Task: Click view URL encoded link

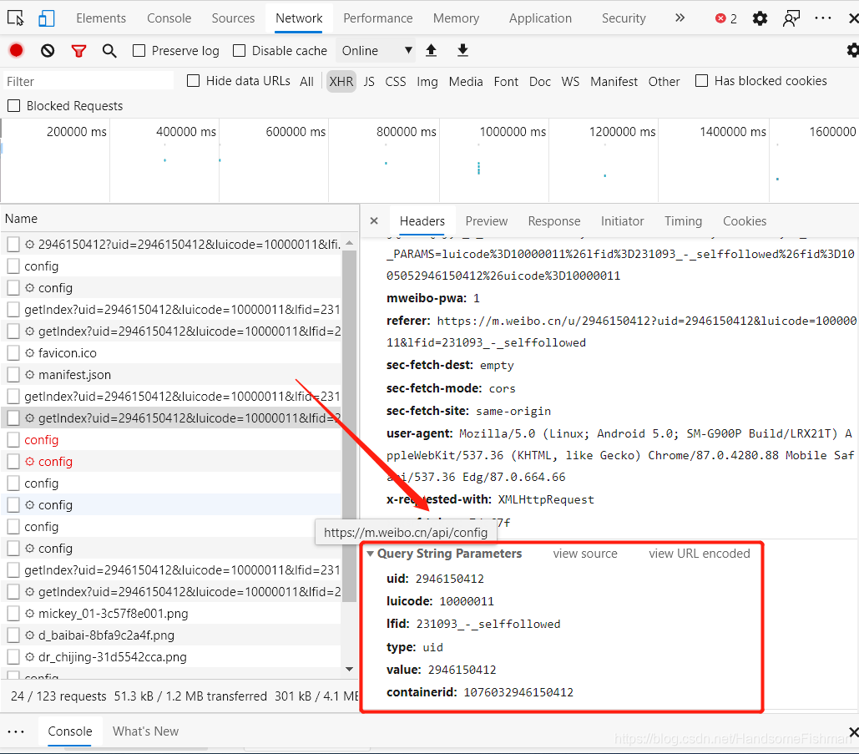Action: (700, 554)
